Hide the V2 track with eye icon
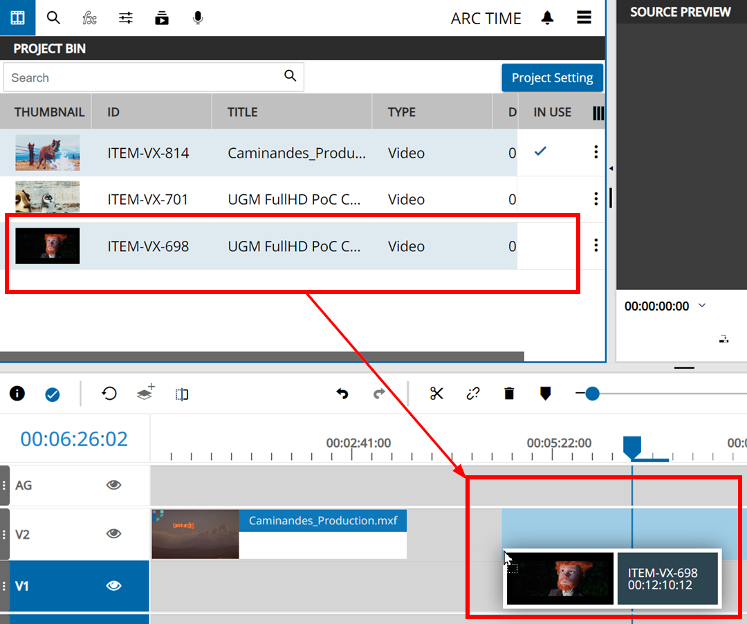The image size is (747, 624). tap(113, 533)
